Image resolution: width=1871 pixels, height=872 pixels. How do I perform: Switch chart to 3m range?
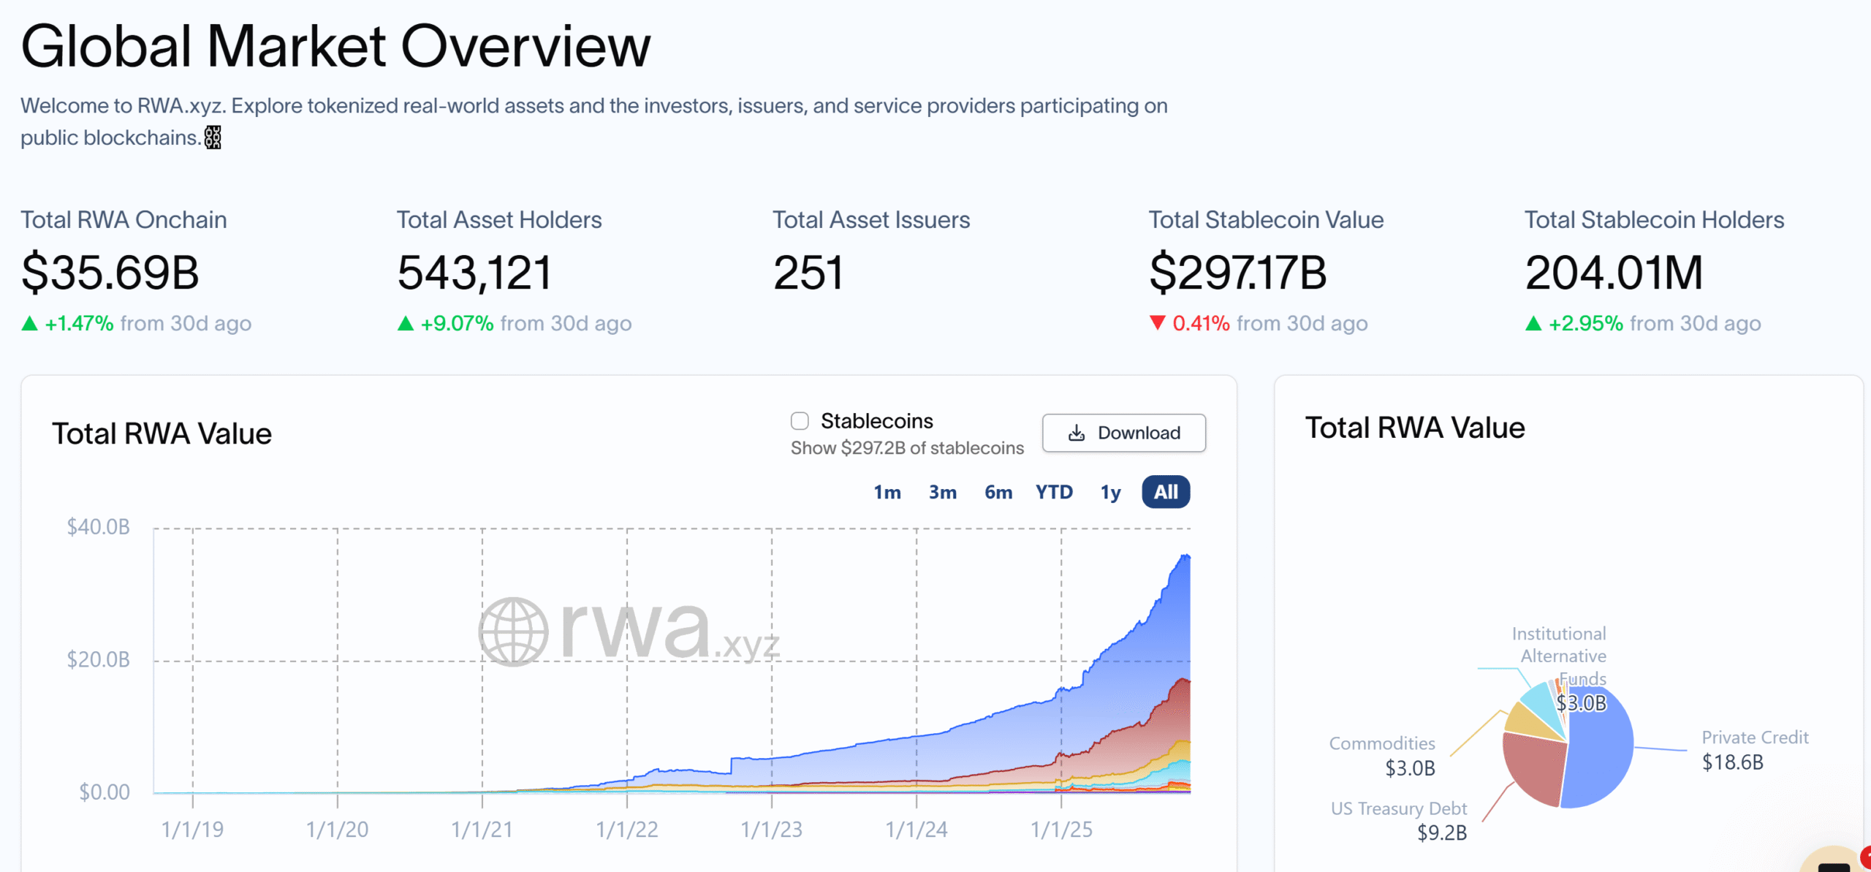coord(942,492)
